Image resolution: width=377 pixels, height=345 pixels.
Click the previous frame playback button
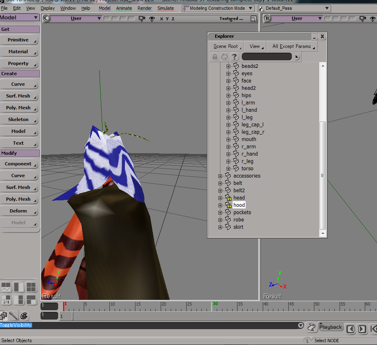[350, 329]
